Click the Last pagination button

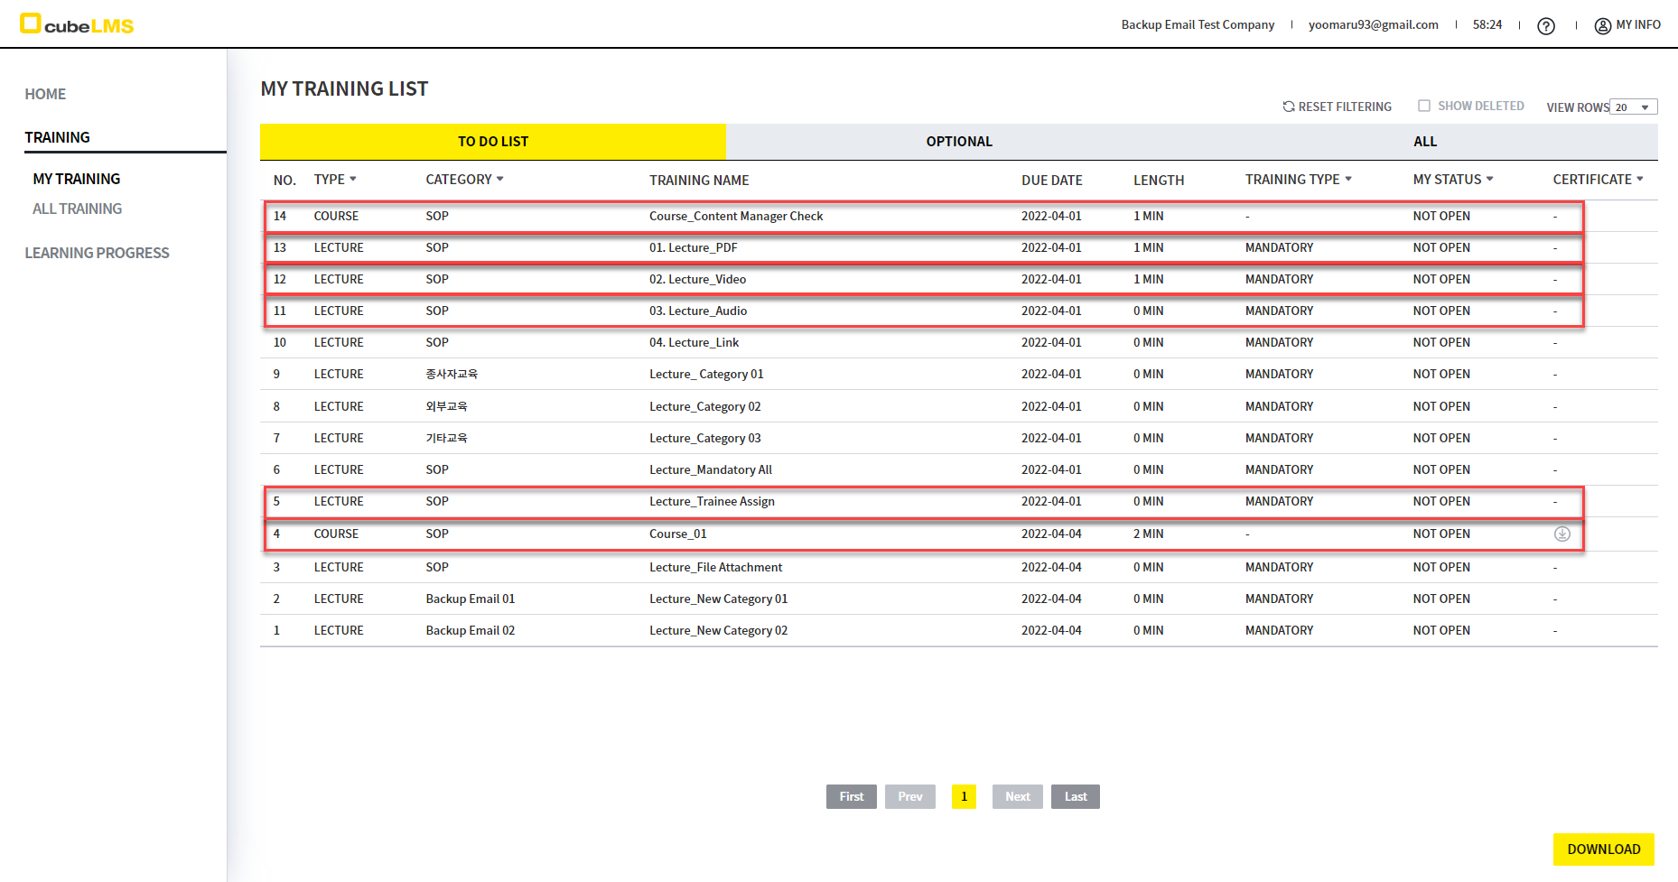pyautogui.click(x=1075, y=796)
